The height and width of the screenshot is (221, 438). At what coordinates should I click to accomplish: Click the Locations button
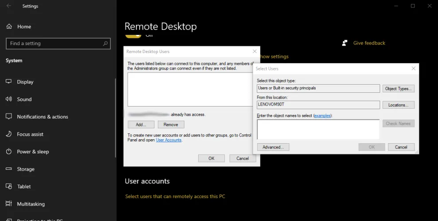(399, 105)
